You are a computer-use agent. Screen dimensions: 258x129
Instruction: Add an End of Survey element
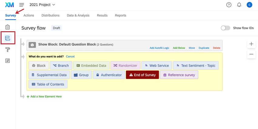click(x=142, y=75)
